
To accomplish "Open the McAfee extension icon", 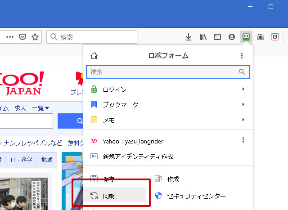I will (275, 37).
